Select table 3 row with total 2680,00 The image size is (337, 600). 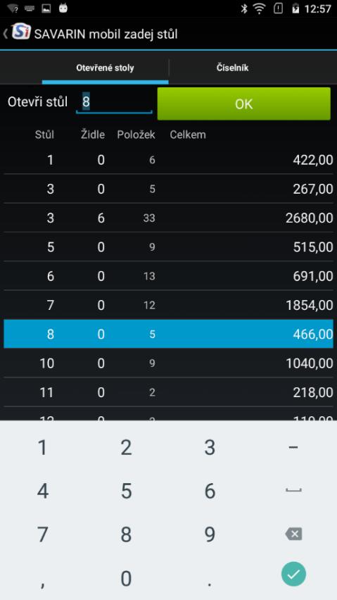pos(169,218)
